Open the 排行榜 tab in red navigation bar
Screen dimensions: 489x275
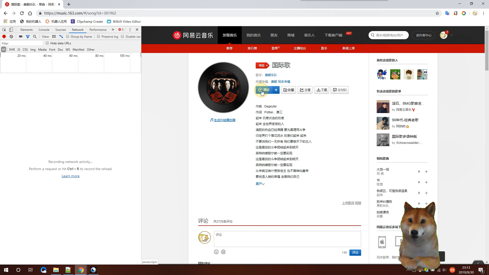[252, 48]
